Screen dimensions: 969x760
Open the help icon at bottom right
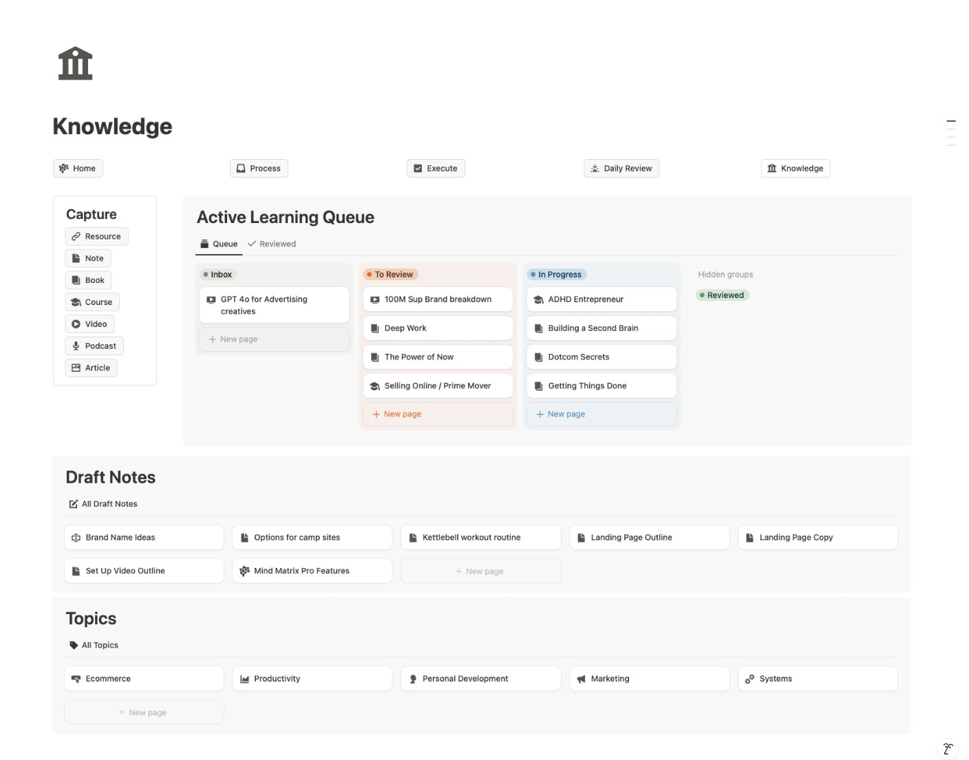click(947, 748)
